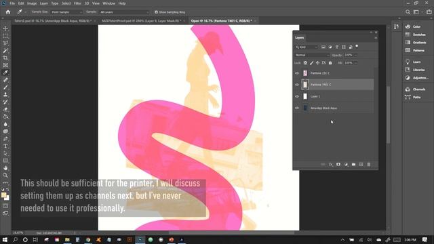Screen dimensions: 434x244
Task: Select the Move tool
Action: click(5, 28)
